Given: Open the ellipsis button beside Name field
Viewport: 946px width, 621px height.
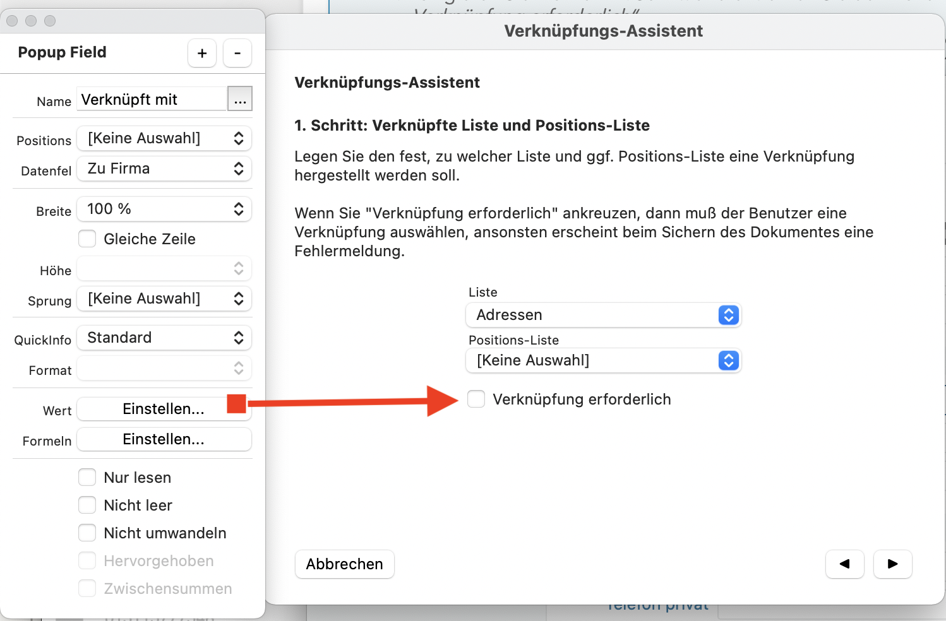Looking at the screenshot, I should click(240, 100).
